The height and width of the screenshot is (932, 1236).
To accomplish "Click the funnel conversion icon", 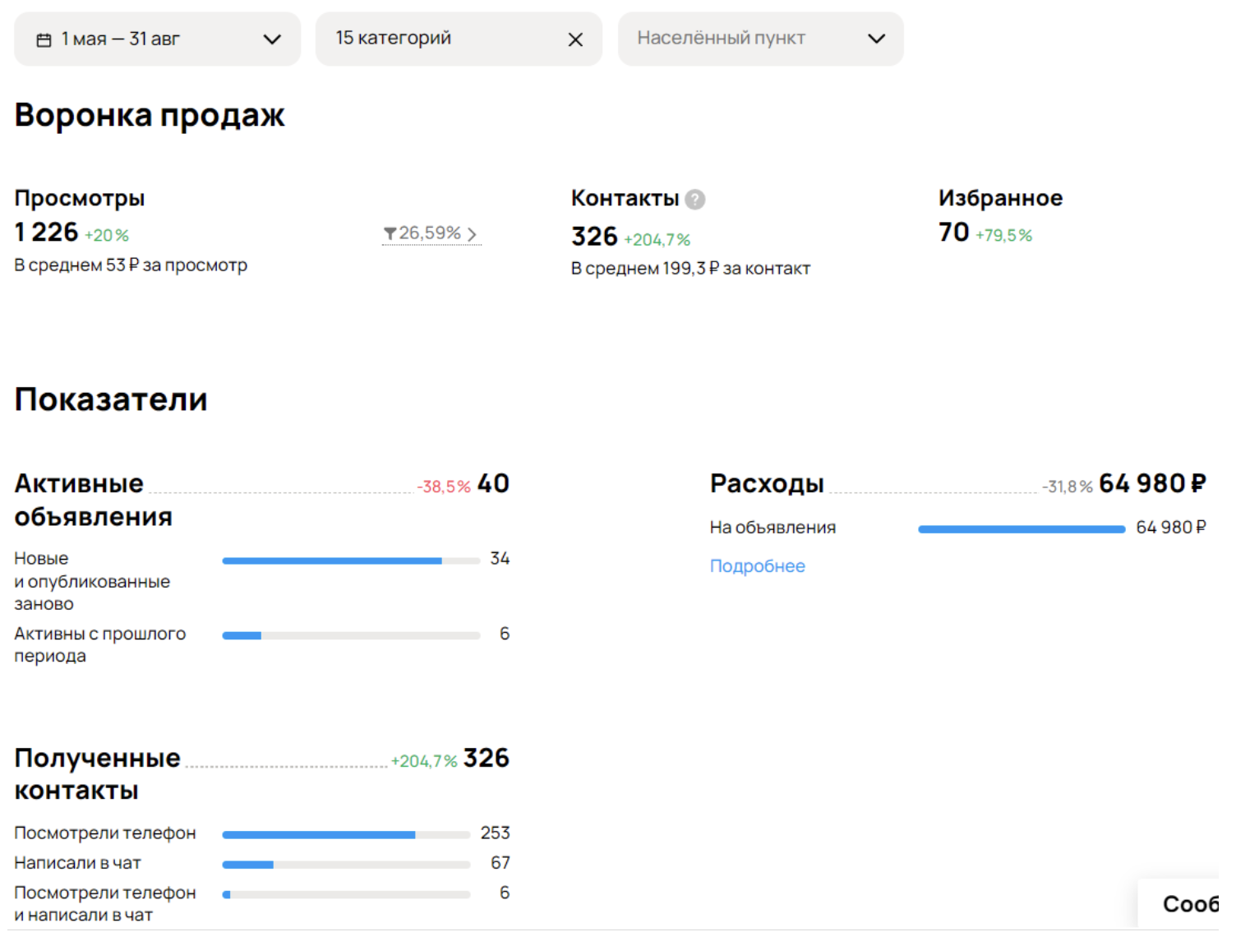I will coord(390,234).
